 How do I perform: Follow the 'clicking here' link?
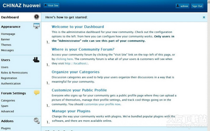(64, 59)
